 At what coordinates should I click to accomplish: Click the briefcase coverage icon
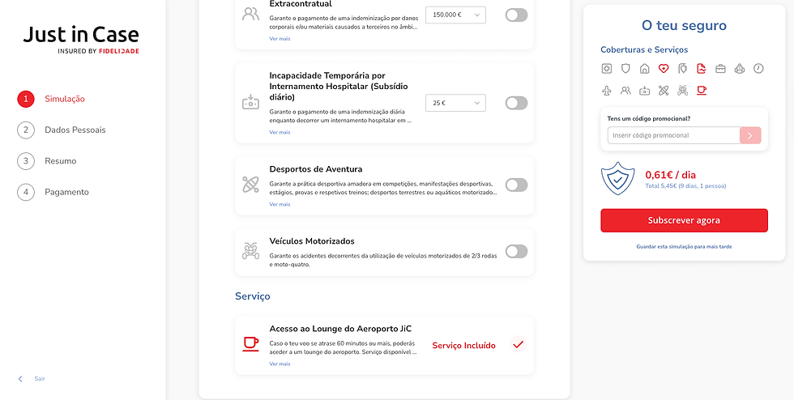[720, 69]
